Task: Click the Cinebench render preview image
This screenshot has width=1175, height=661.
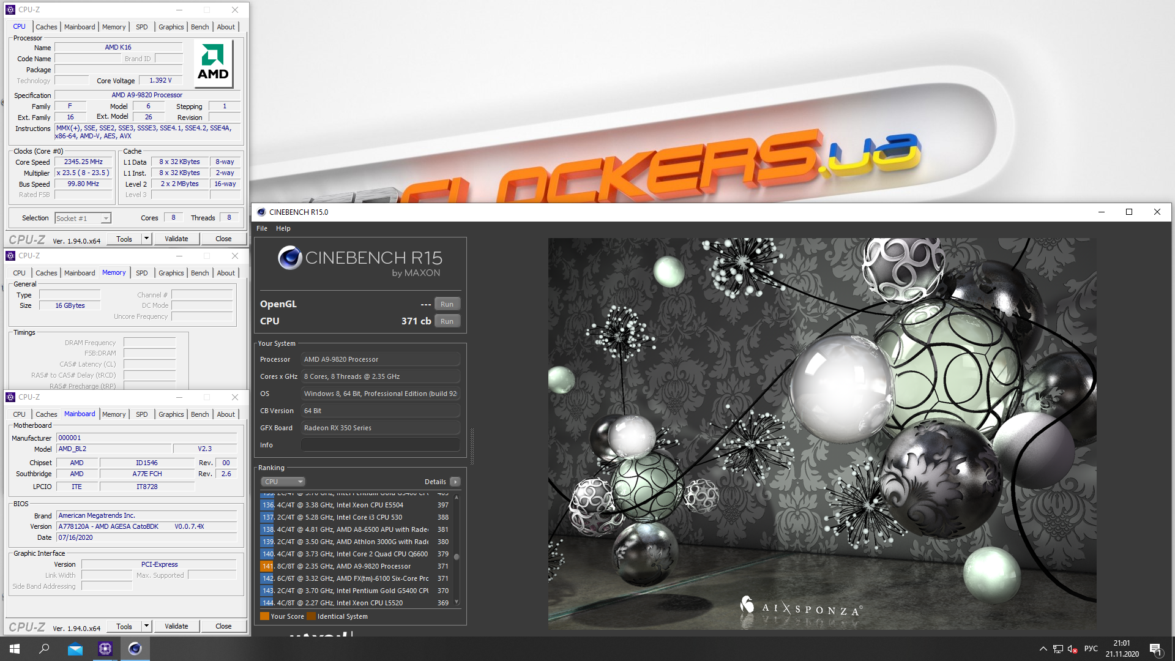Action: (x=822, y=433)
